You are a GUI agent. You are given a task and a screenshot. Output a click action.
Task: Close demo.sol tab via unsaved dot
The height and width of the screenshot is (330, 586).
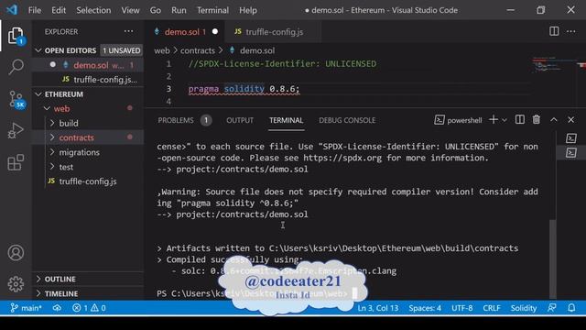[215, 32]
